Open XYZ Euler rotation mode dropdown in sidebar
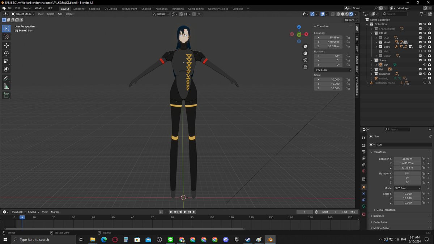The height and width of the screenshot is (244, 434). [333, 70]
